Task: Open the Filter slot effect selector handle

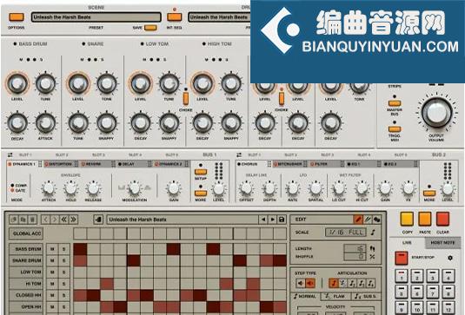Action: tap(342, 164)
